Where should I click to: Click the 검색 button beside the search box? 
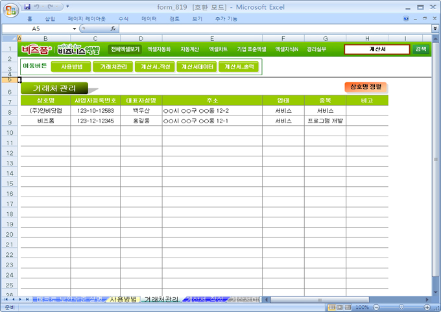421,49
